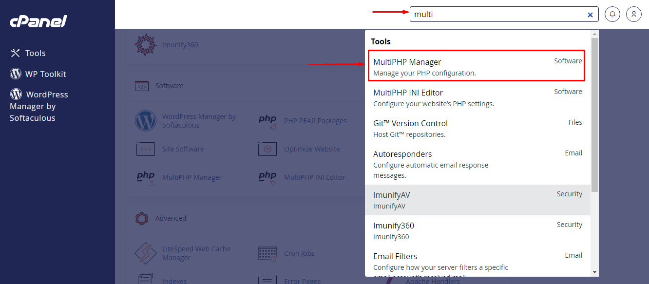The image size is (649, 284).
Task: Click the Cron Jobs icon
Action: click(x=267, y=253)
